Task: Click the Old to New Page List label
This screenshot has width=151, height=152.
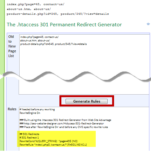Action: point(12,46)
